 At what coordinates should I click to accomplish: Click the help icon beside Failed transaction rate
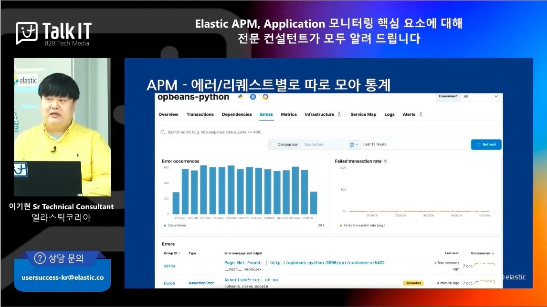click(386, 161)
